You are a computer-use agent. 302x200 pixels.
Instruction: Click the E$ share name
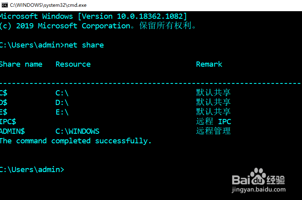[x=4, y=112]
